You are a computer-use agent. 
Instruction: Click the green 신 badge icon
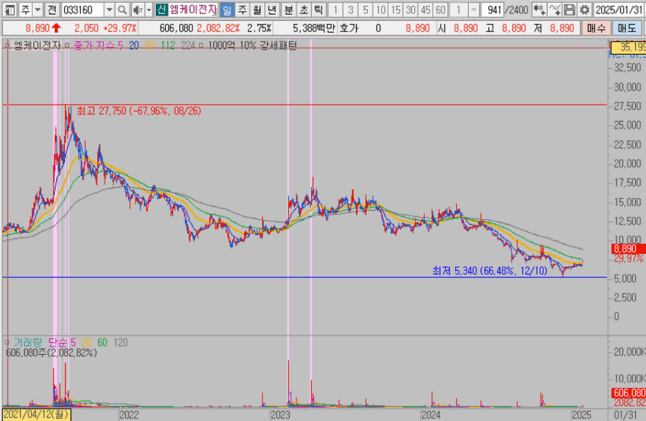pyautogui.click(x=162, y=9)
